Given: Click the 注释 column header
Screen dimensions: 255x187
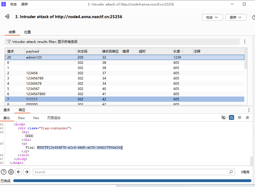Looking at the screenshot, I should 218,51.
